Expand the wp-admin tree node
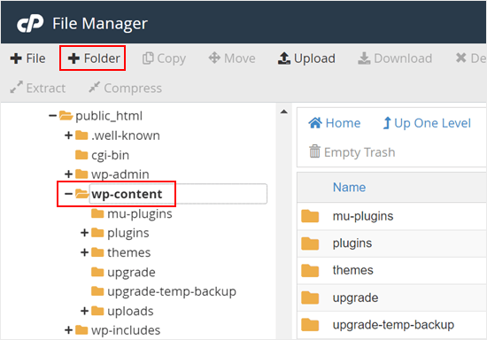Image resolution: width=487 pixels, height=340 pixels. click(x=68, y=174)
